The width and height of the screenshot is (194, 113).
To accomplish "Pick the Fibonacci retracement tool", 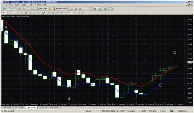I will (30, 13).
